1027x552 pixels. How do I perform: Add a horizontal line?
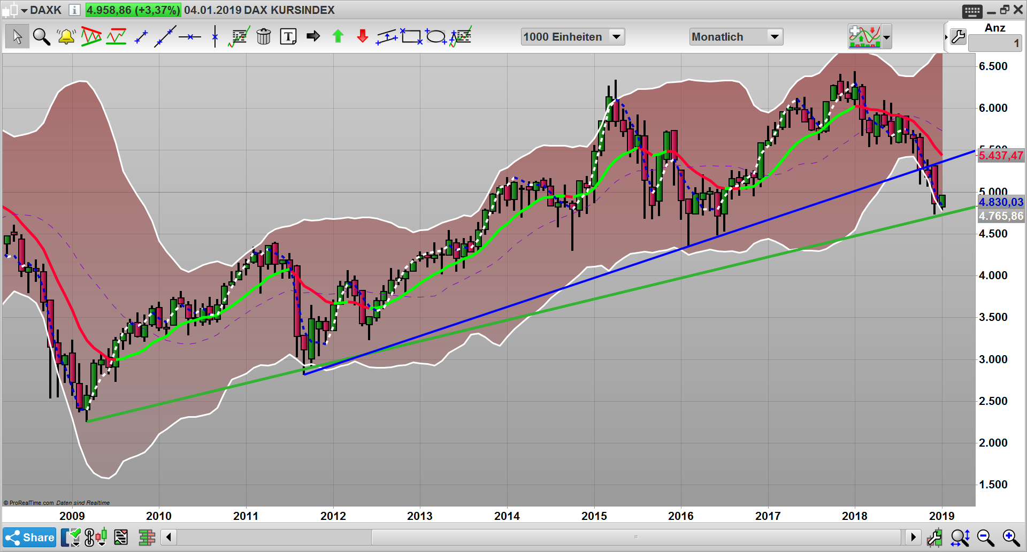click(x=190, y=37)
